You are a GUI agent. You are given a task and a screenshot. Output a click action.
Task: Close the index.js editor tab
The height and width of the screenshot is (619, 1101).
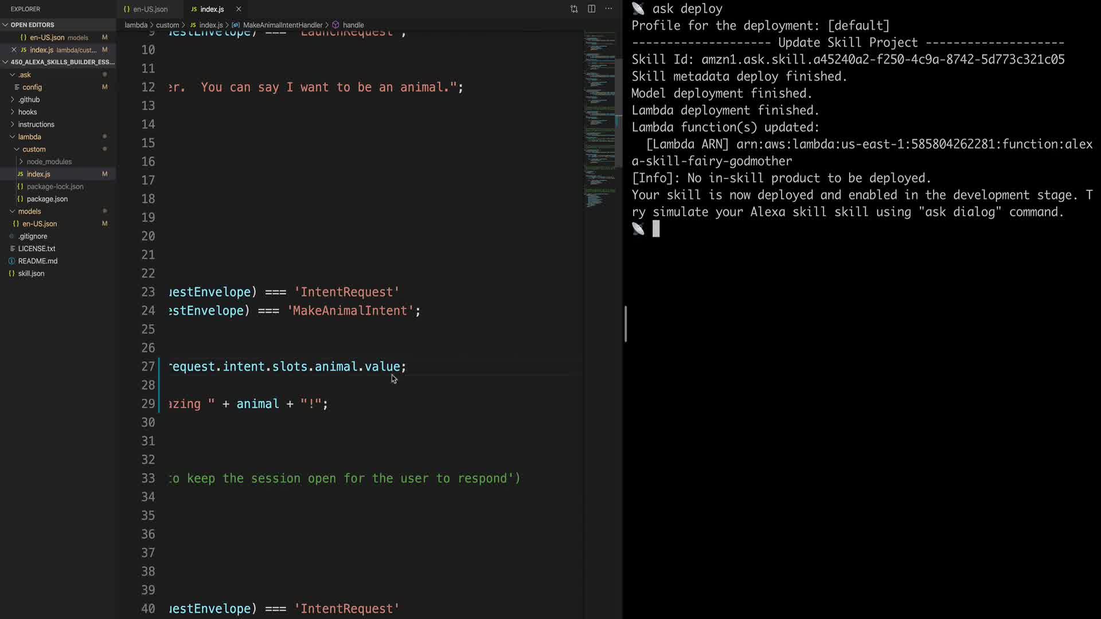point(239,9)
